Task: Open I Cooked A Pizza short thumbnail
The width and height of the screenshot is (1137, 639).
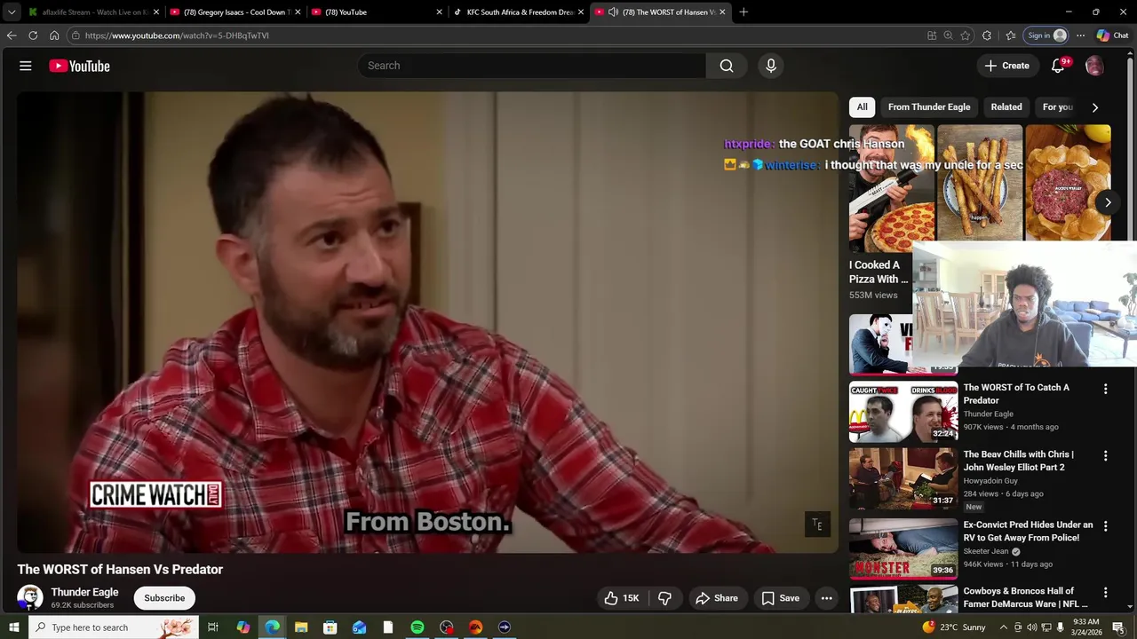Action: click(x=891, y=188)
